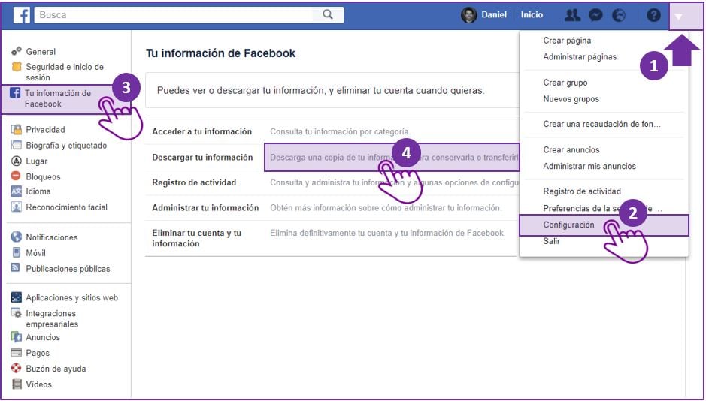Choose Crear anuncios in the menu
Viewport: 706px width, 401px height.
(571, 149)
